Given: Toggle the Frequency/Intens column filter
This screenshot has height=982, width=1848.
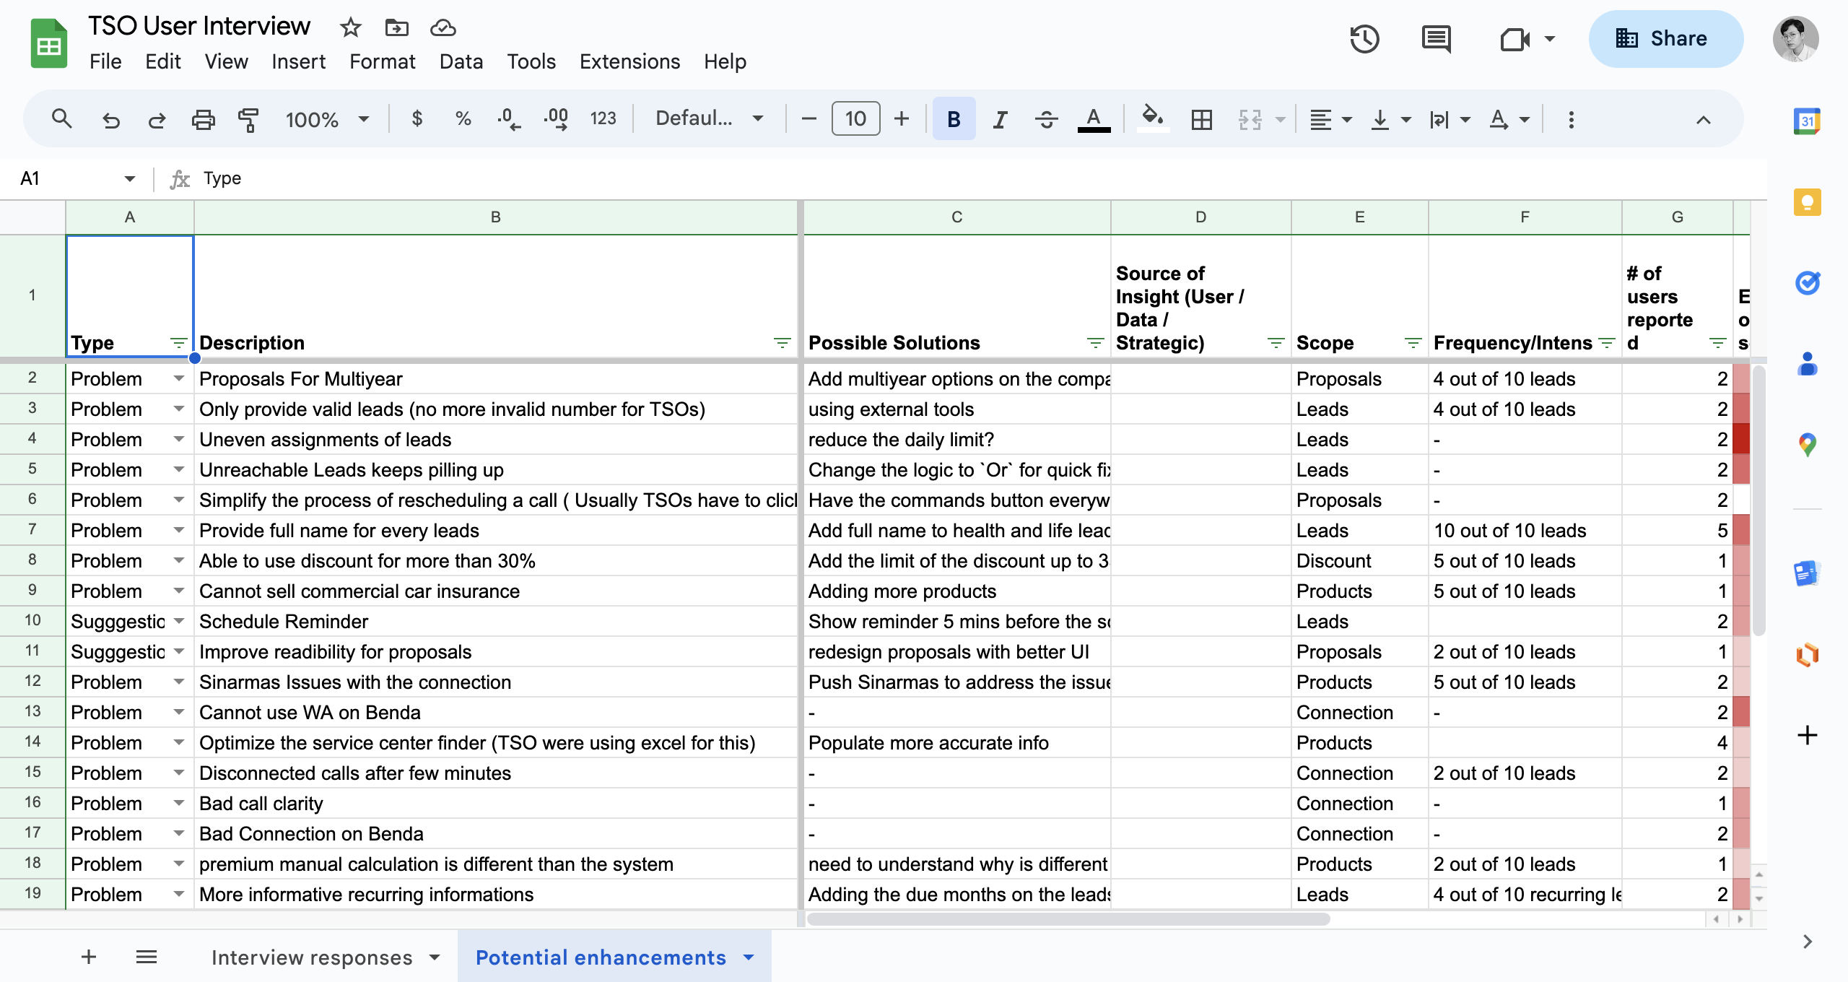Looking at the screenshot, I should tap(1606, 343).
